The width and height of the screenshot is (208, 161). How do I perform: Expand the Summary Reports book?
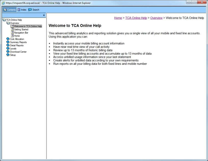click(x=8, y=42)
